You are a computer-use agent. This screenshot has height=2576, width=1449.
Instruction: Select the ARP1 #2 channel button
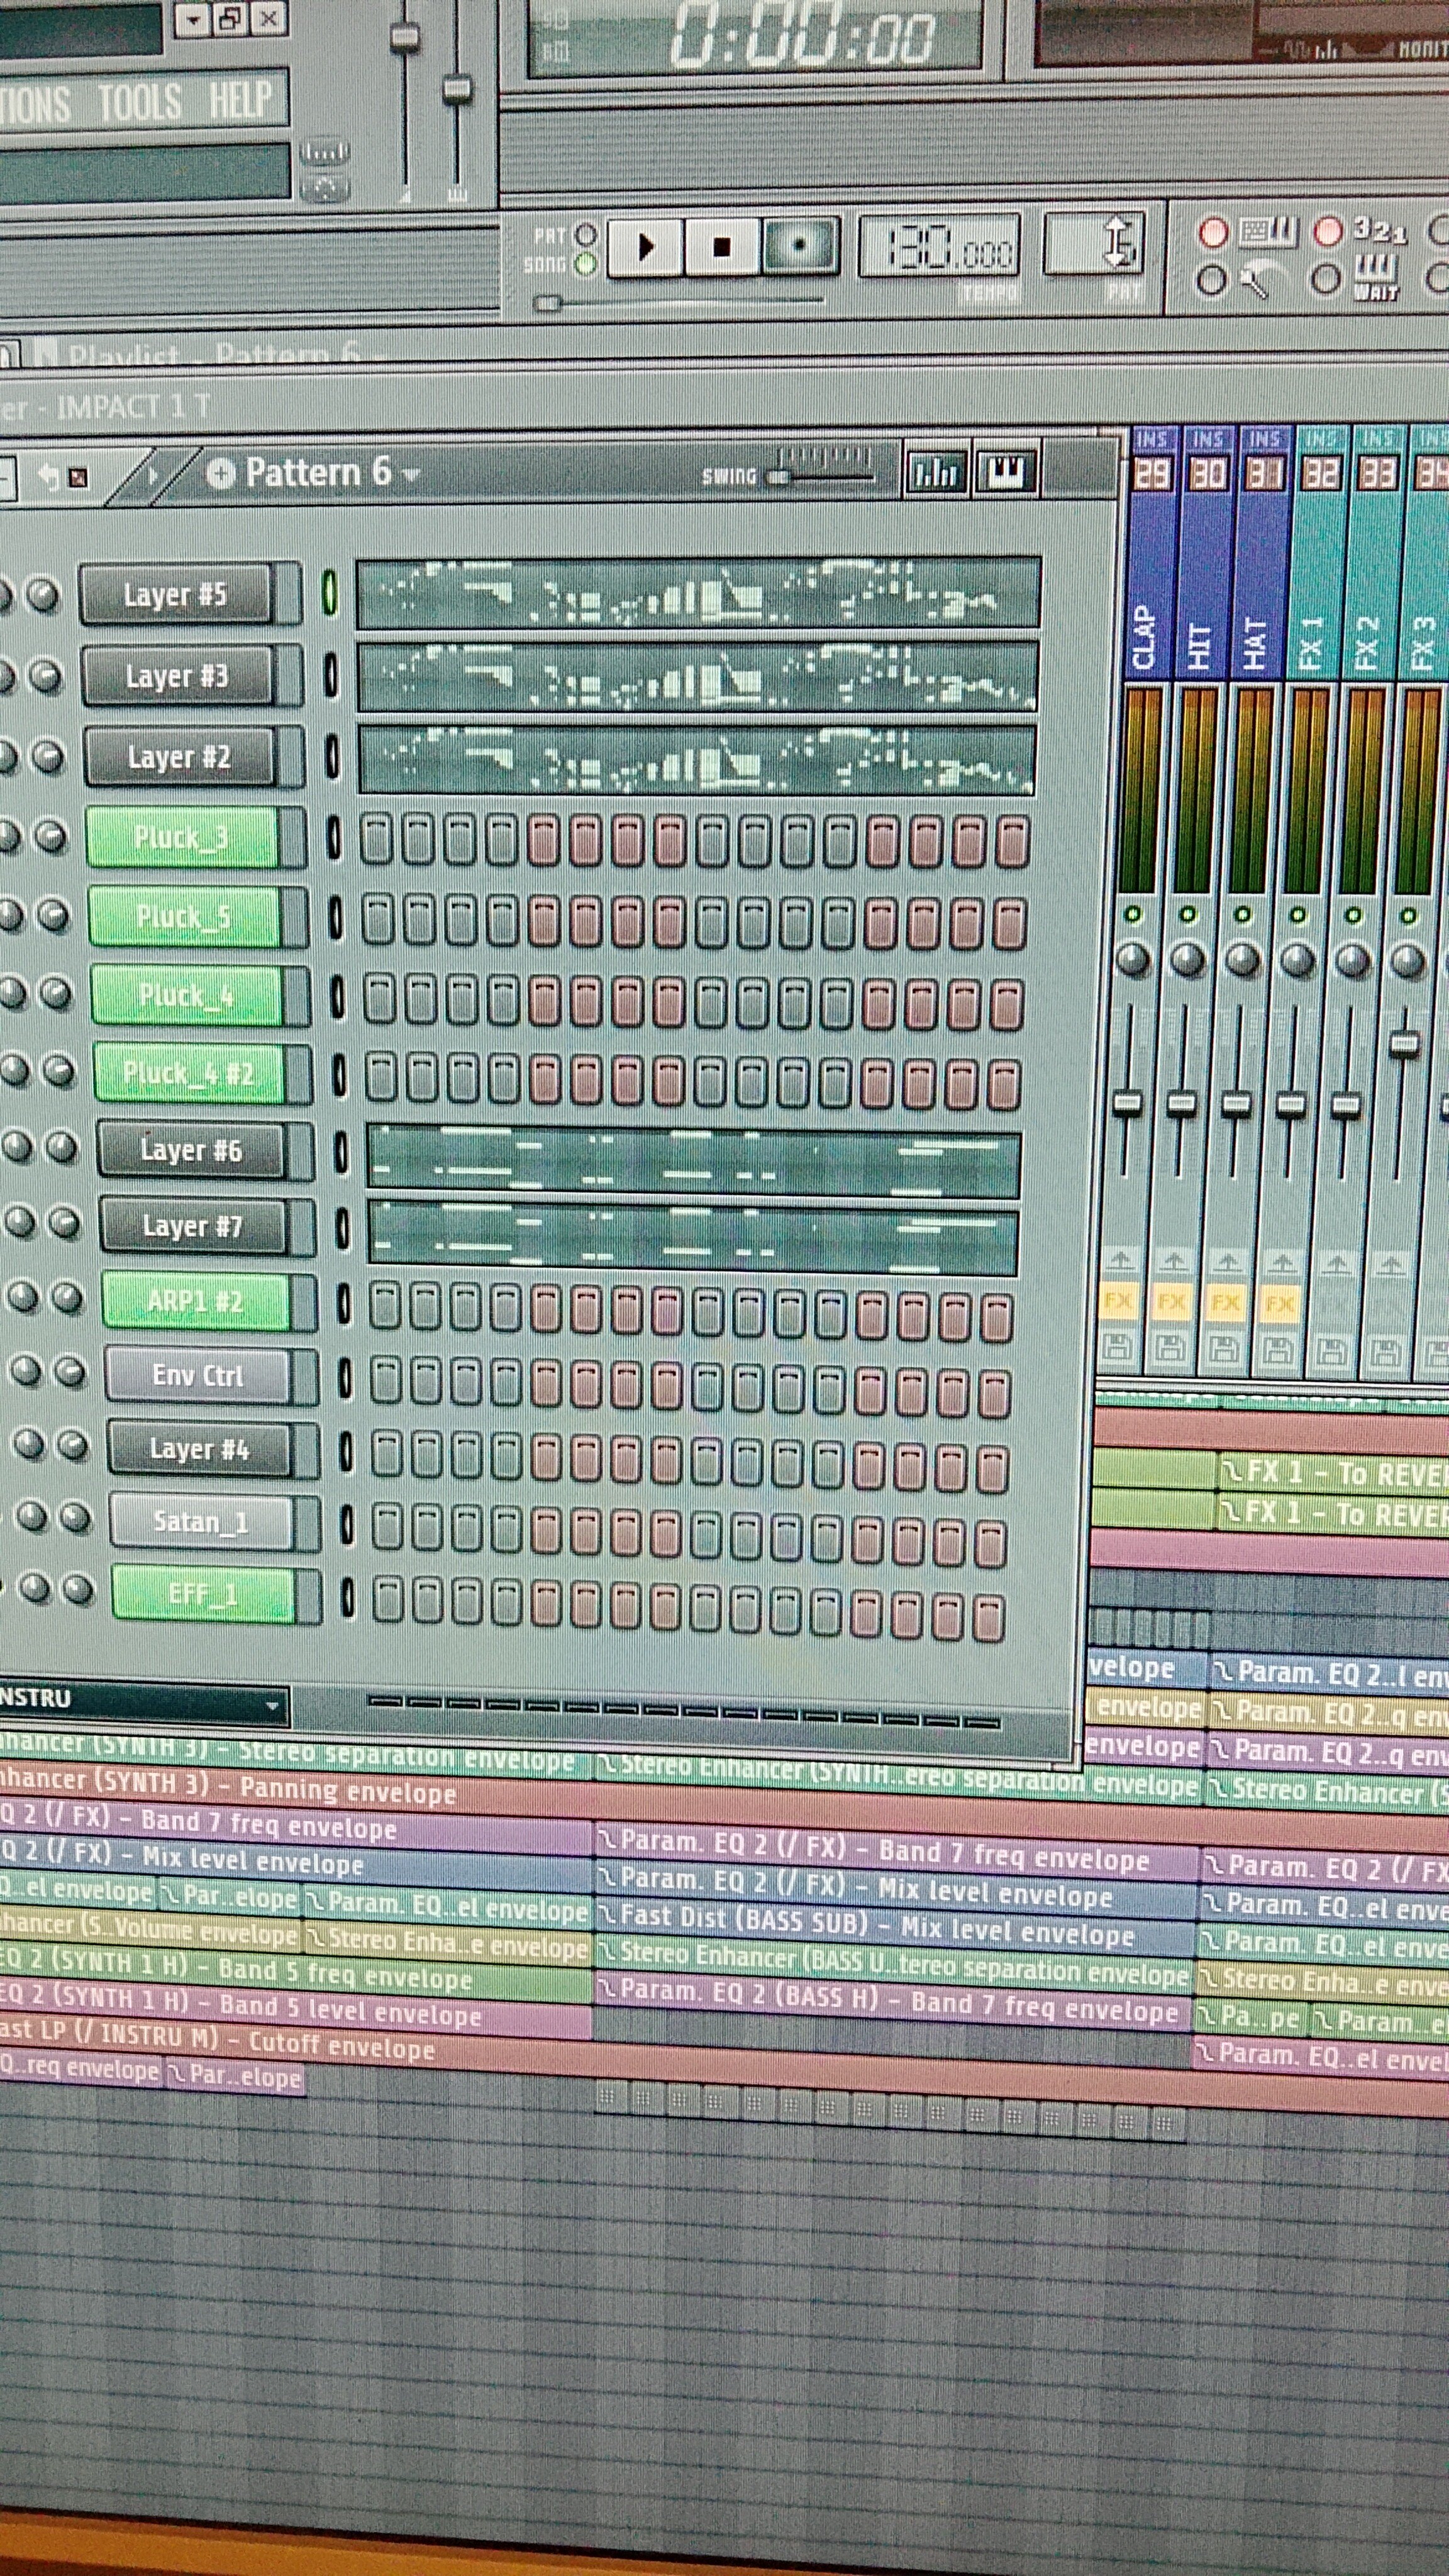point(196,1301)
